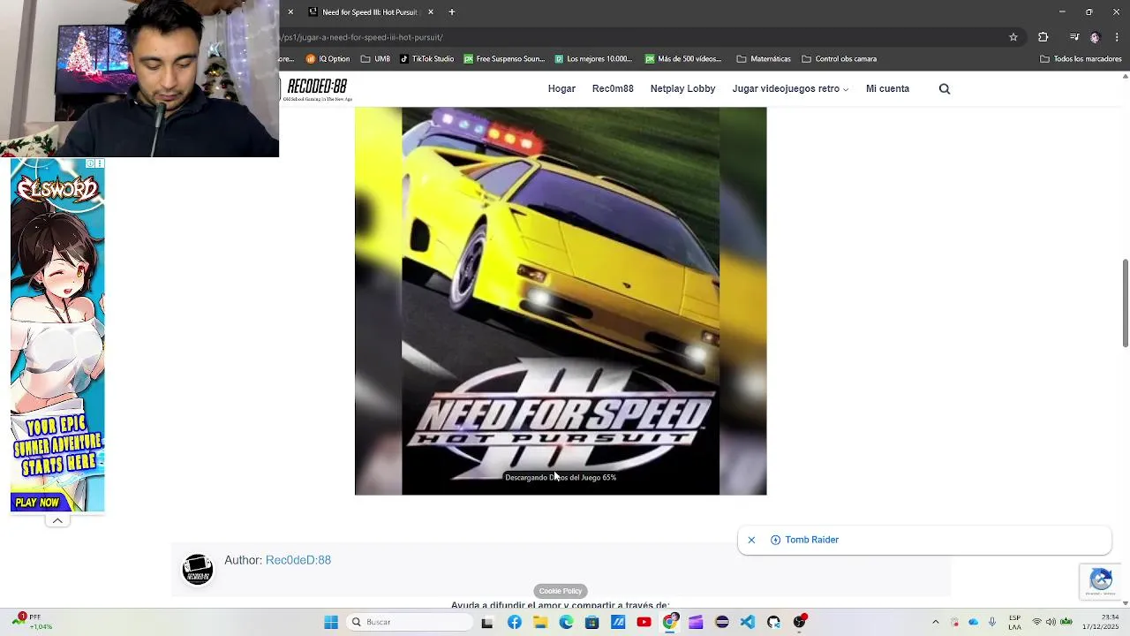This screenshot has height=636, width=1130.
Task: Open the Chrome profile avatar
Action: 1095,37
